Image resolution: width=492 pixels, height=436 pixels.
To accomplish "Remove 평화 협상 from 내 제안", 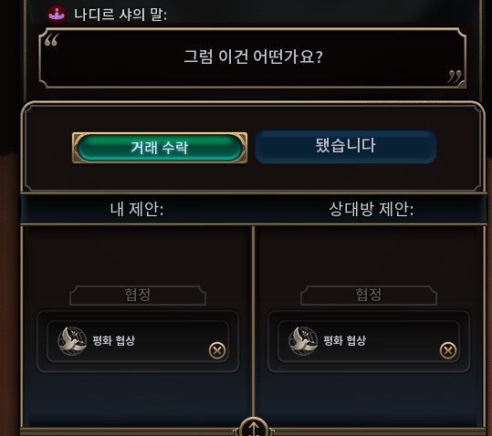I will point(217,350).
